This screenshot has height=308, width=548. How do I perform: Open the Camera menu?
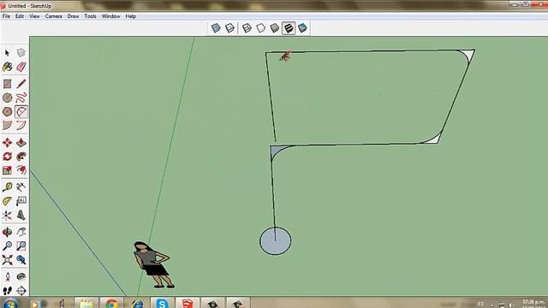pos(53,16)
